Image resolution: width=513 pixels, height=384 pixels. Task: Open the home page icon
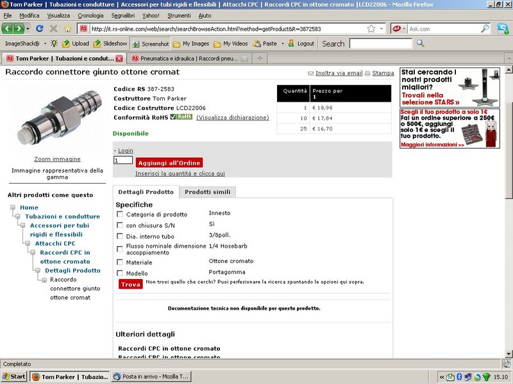(x=67, y=29)
